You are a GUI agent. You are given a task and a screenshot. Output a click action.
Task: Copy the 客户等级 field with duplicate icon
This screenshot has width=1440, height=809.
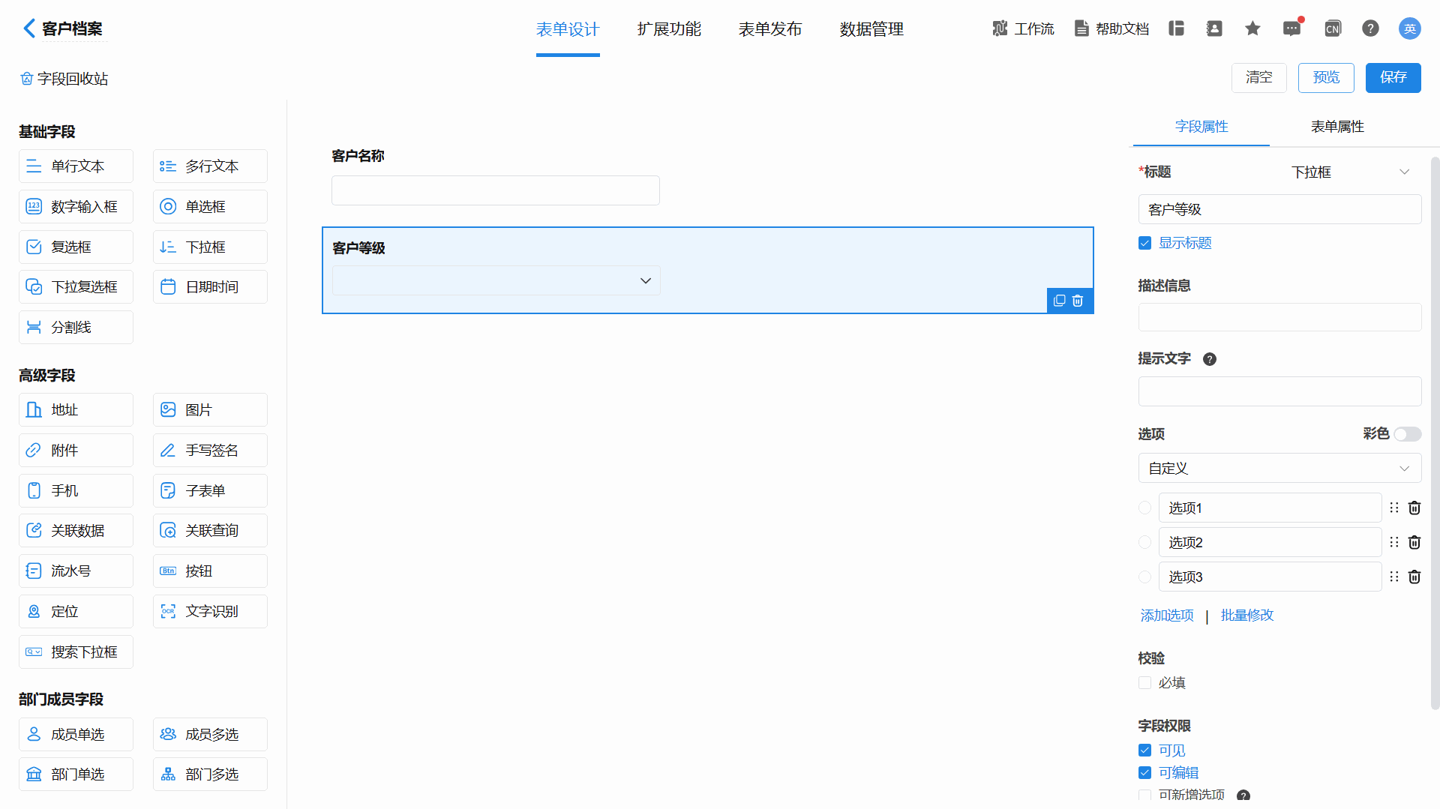(x=1059, y=301)
